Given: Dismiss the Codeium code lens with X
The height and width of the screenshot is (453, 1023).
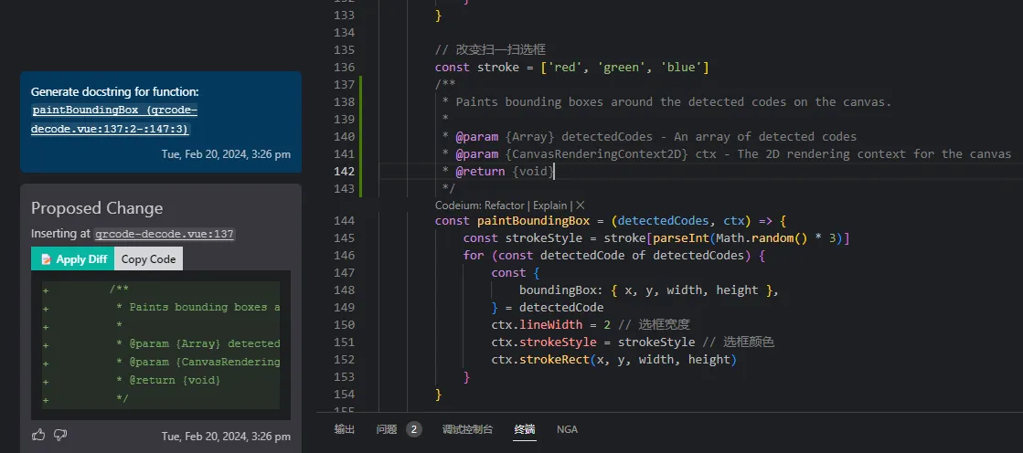Looking at the screenshot, I should [x=581, y=205].
